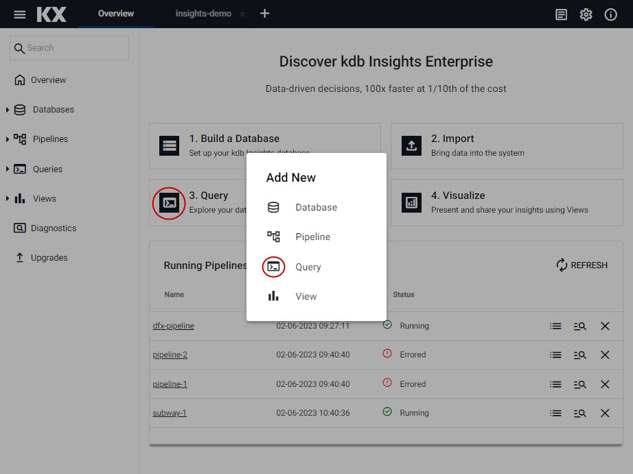Click the timestamp in the pipeline-1 row
This screenshot has width=633, height=474.
tap(313, 384)
